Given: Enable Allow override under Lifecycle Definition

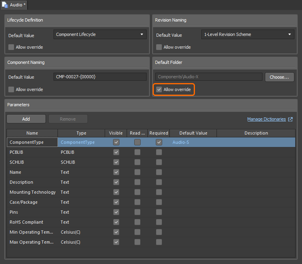Looking at the screenshot, I should tap(11, 47).
